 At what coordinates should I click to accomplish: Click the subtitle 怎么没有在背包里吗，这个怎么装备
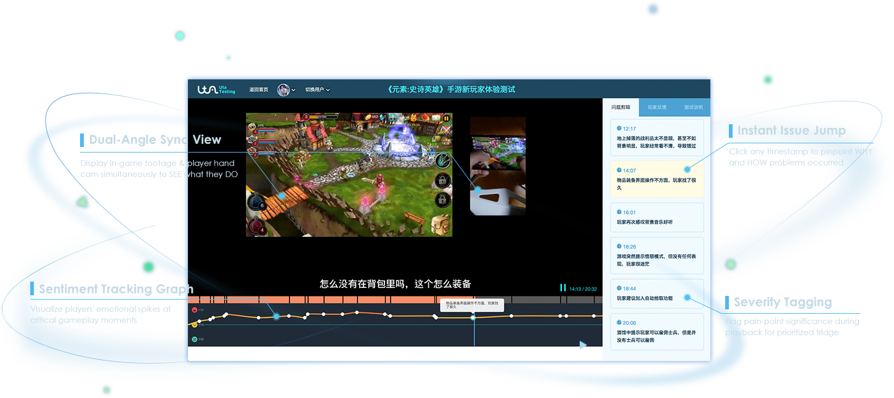tap(396, 284)
